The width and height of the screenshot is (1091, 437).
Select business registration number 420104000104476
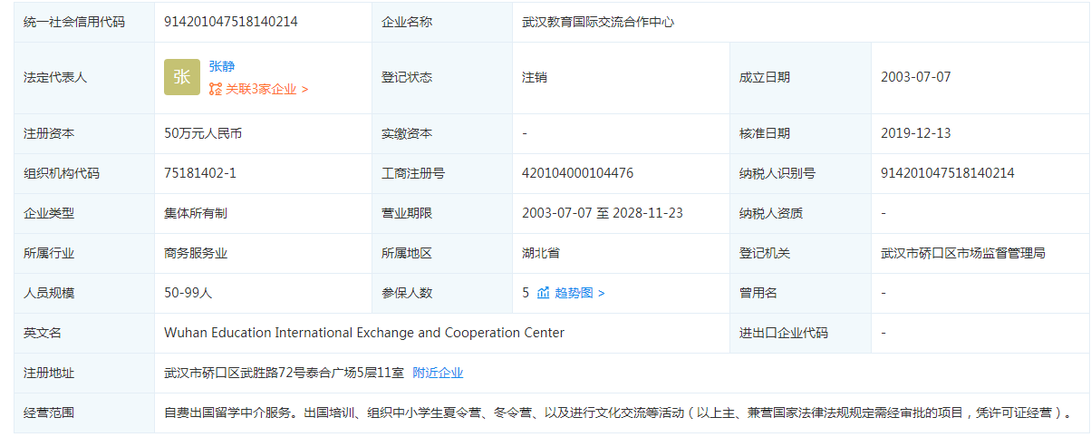tap(578, 173)
